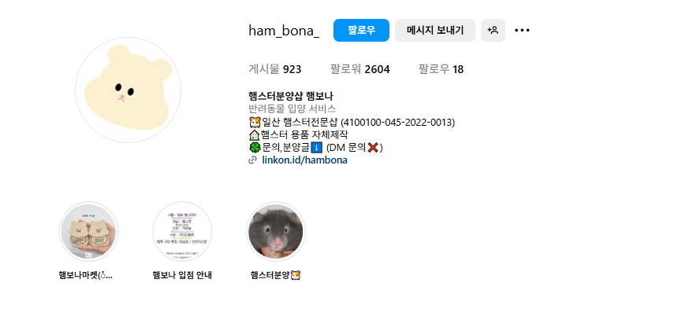Open the 햄보나 입점 안내 highlight circle
This screenshot has width=689, height=316.
182,231
